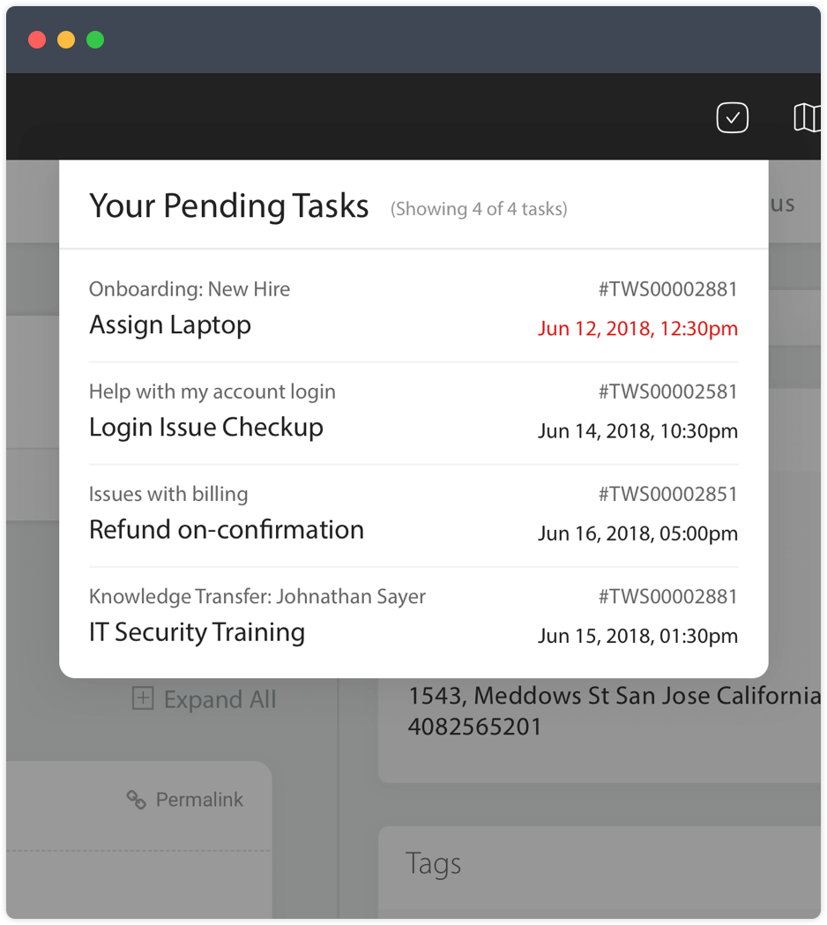The width and height of the screenshot is (827, 925).
Task: Click overdue date Jun 12, 2018, 12:30pm
Action: [637, 329]
